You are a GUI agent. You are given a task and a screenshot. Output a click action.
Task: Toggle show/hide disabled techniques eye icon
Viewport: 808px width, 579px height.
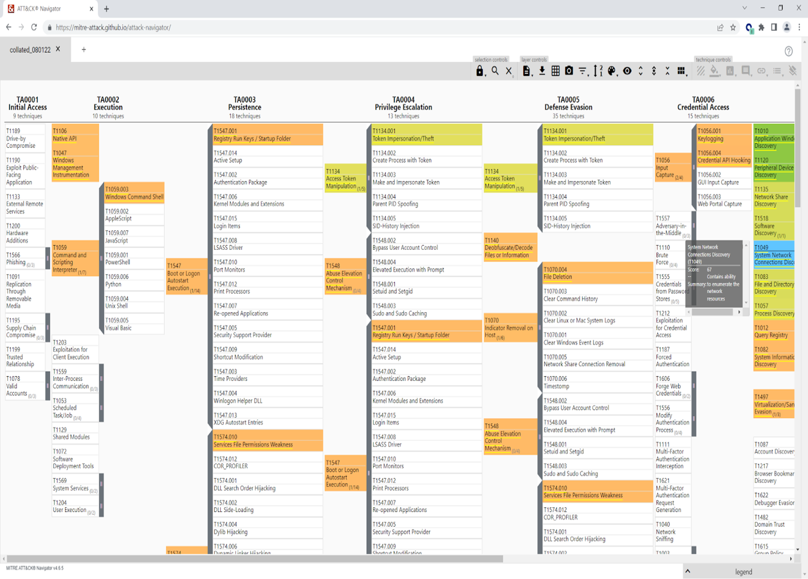coord(627,71)
